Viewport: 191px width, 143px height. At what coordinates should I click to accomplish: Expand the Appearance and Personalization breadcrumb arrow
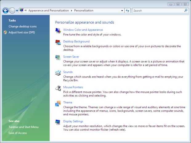(71, 10)
